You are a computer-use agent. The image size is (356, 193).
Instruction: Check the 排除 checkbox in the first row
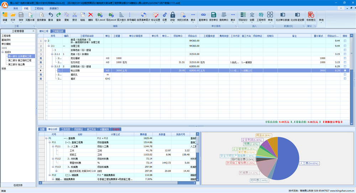tap(345, 41)
